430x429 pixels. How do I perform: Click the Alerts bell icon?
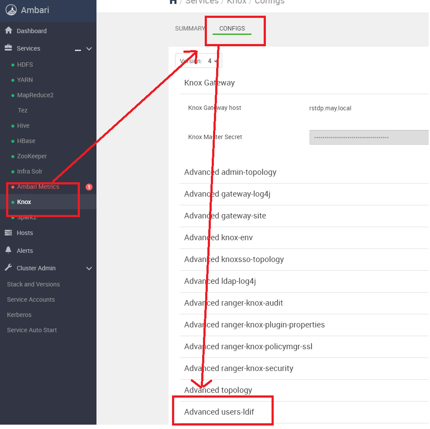(8, 250)
